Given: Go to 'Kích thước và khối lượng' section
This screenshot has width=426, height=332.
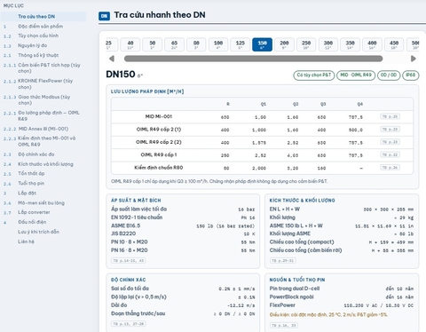Looking at the screenshot, I should 45,164.
